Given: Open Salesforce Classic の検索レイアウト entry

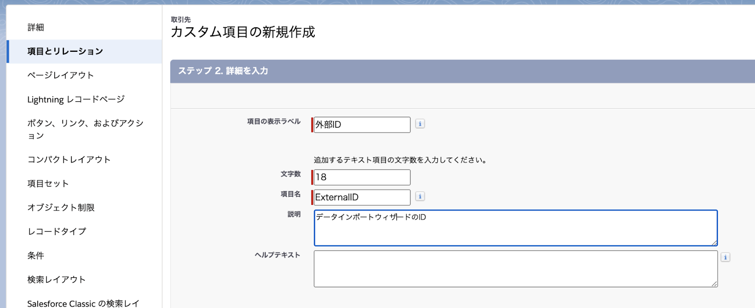Looking at the screenshot, I should coord(84,303).
